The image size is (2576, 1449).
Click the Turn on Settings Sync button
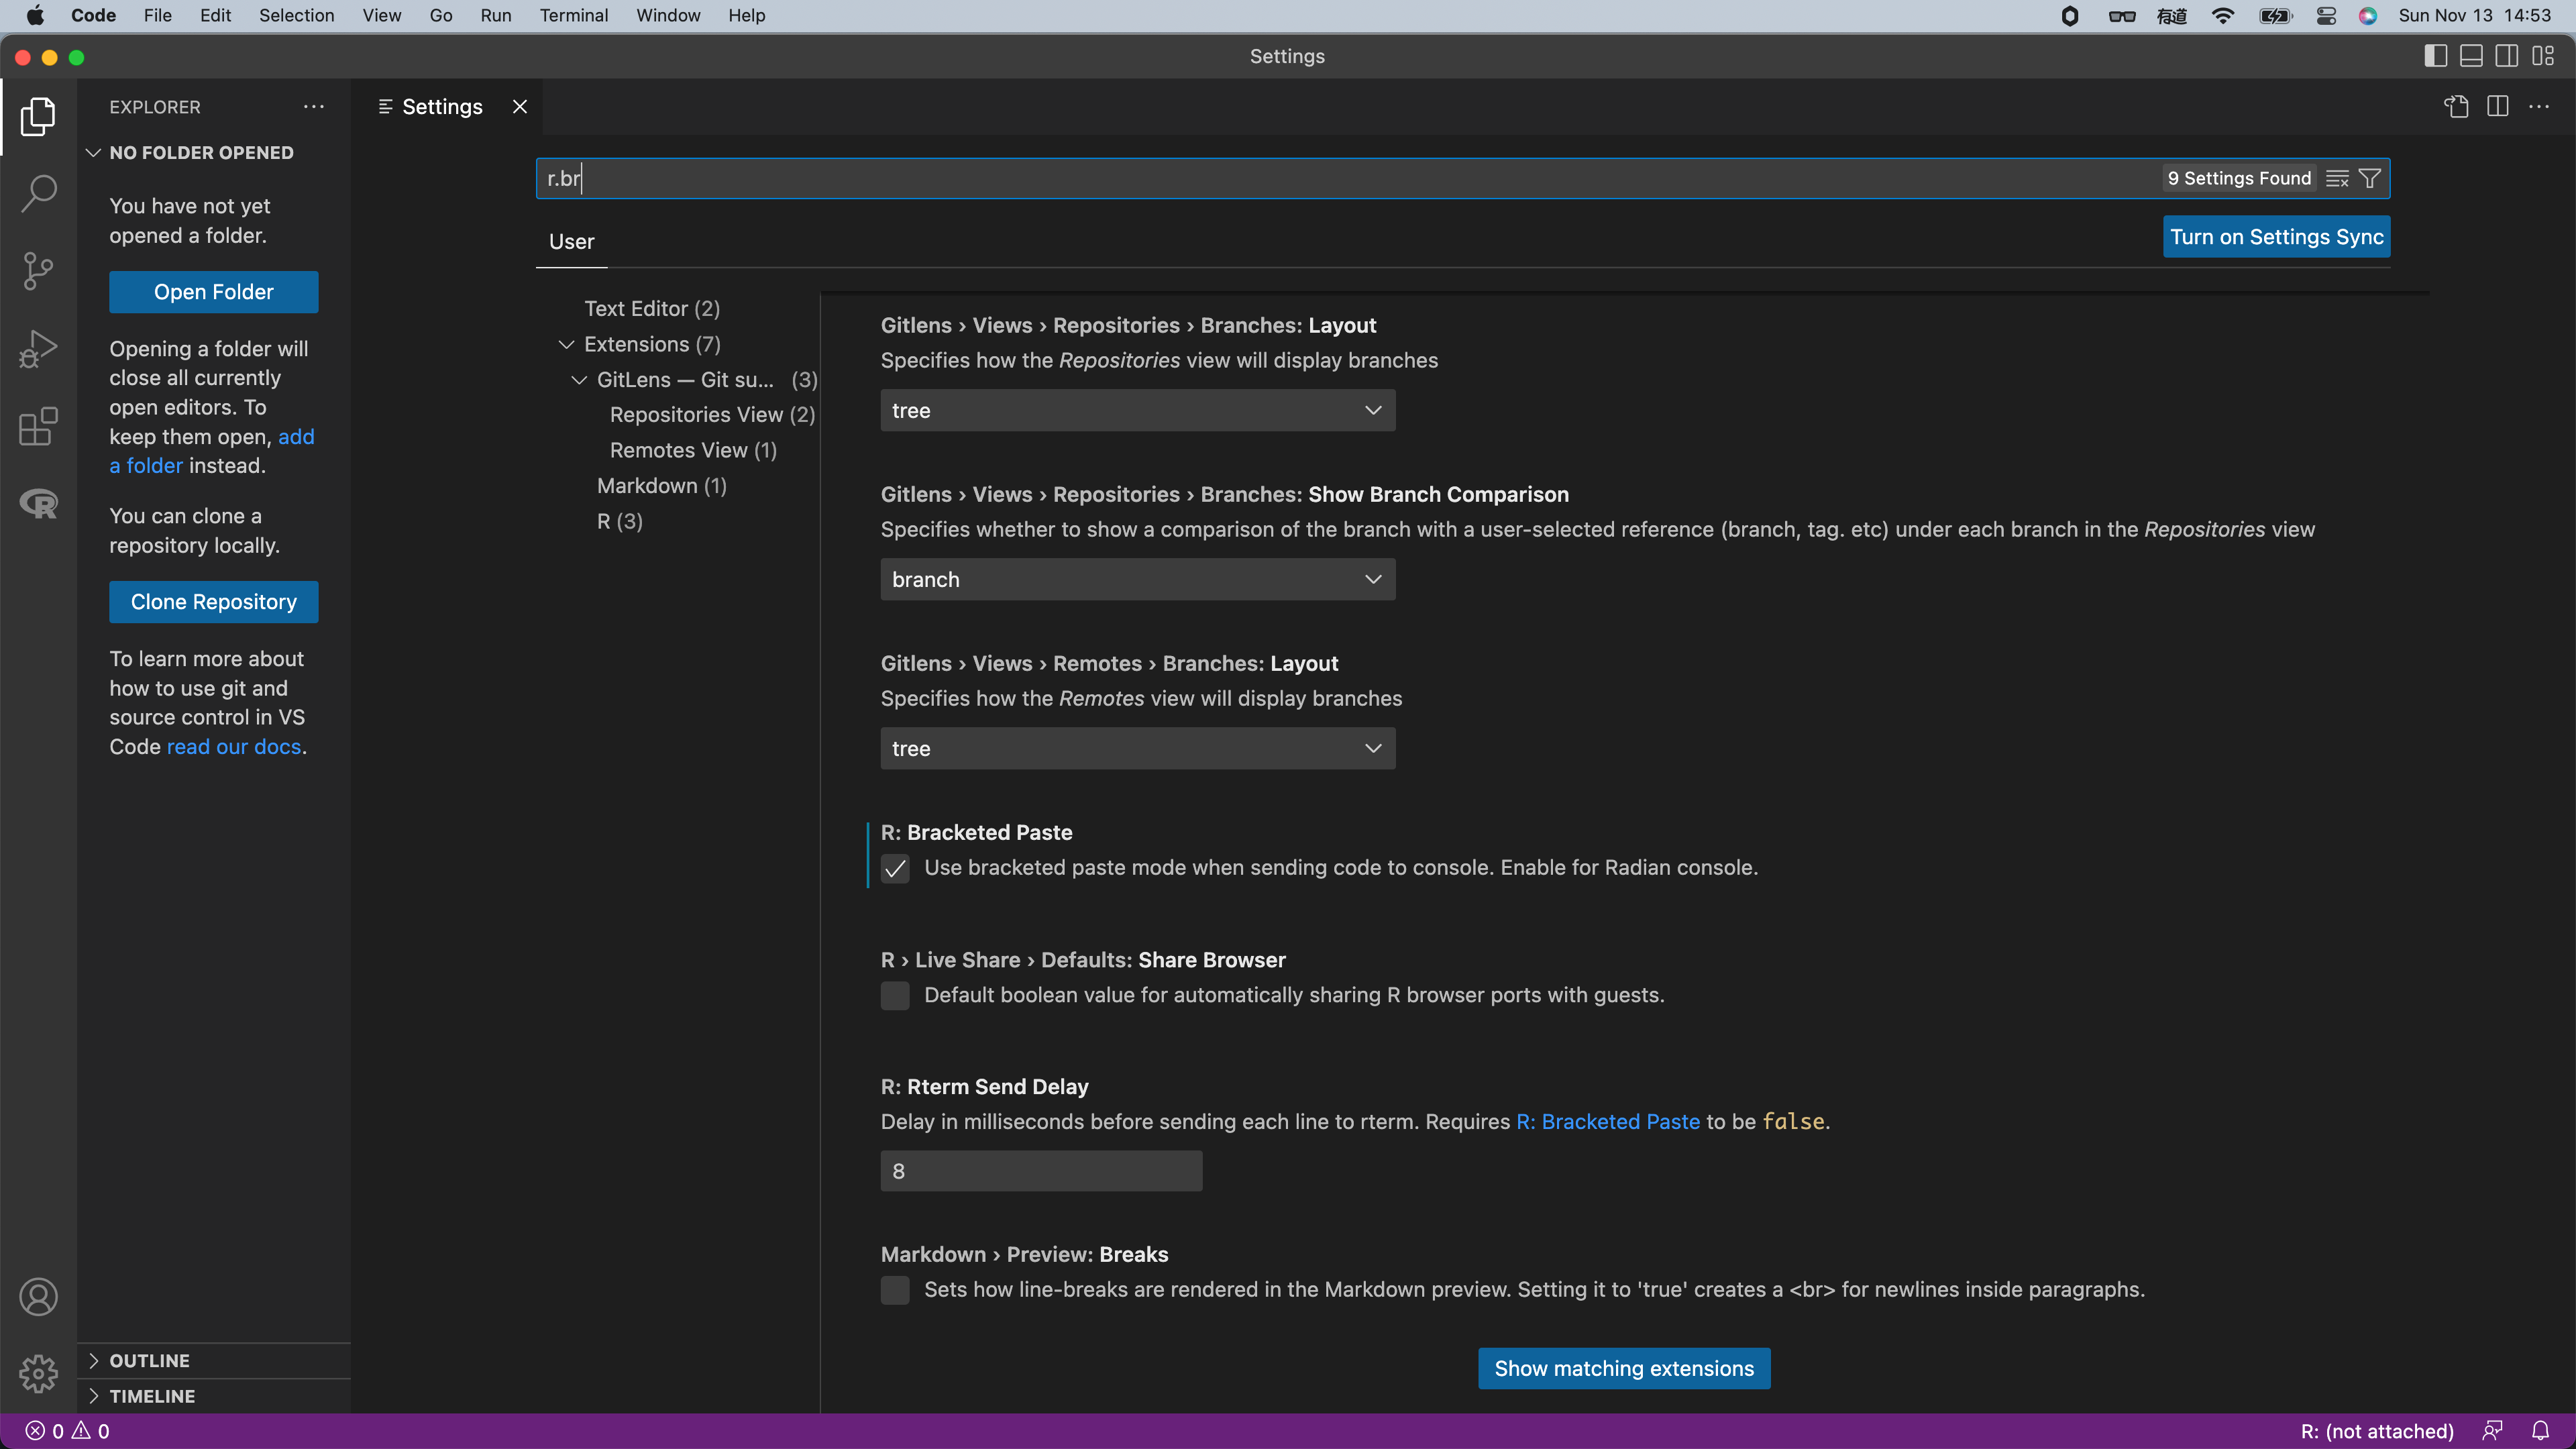[x=2276, y=236]
